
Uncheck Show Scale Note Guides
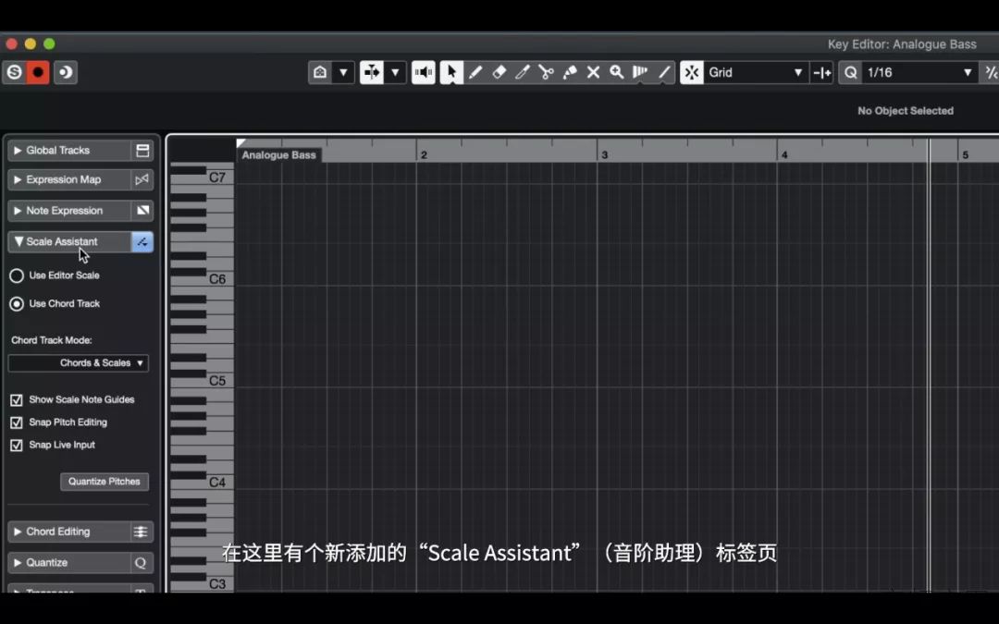tap(17, 400)
